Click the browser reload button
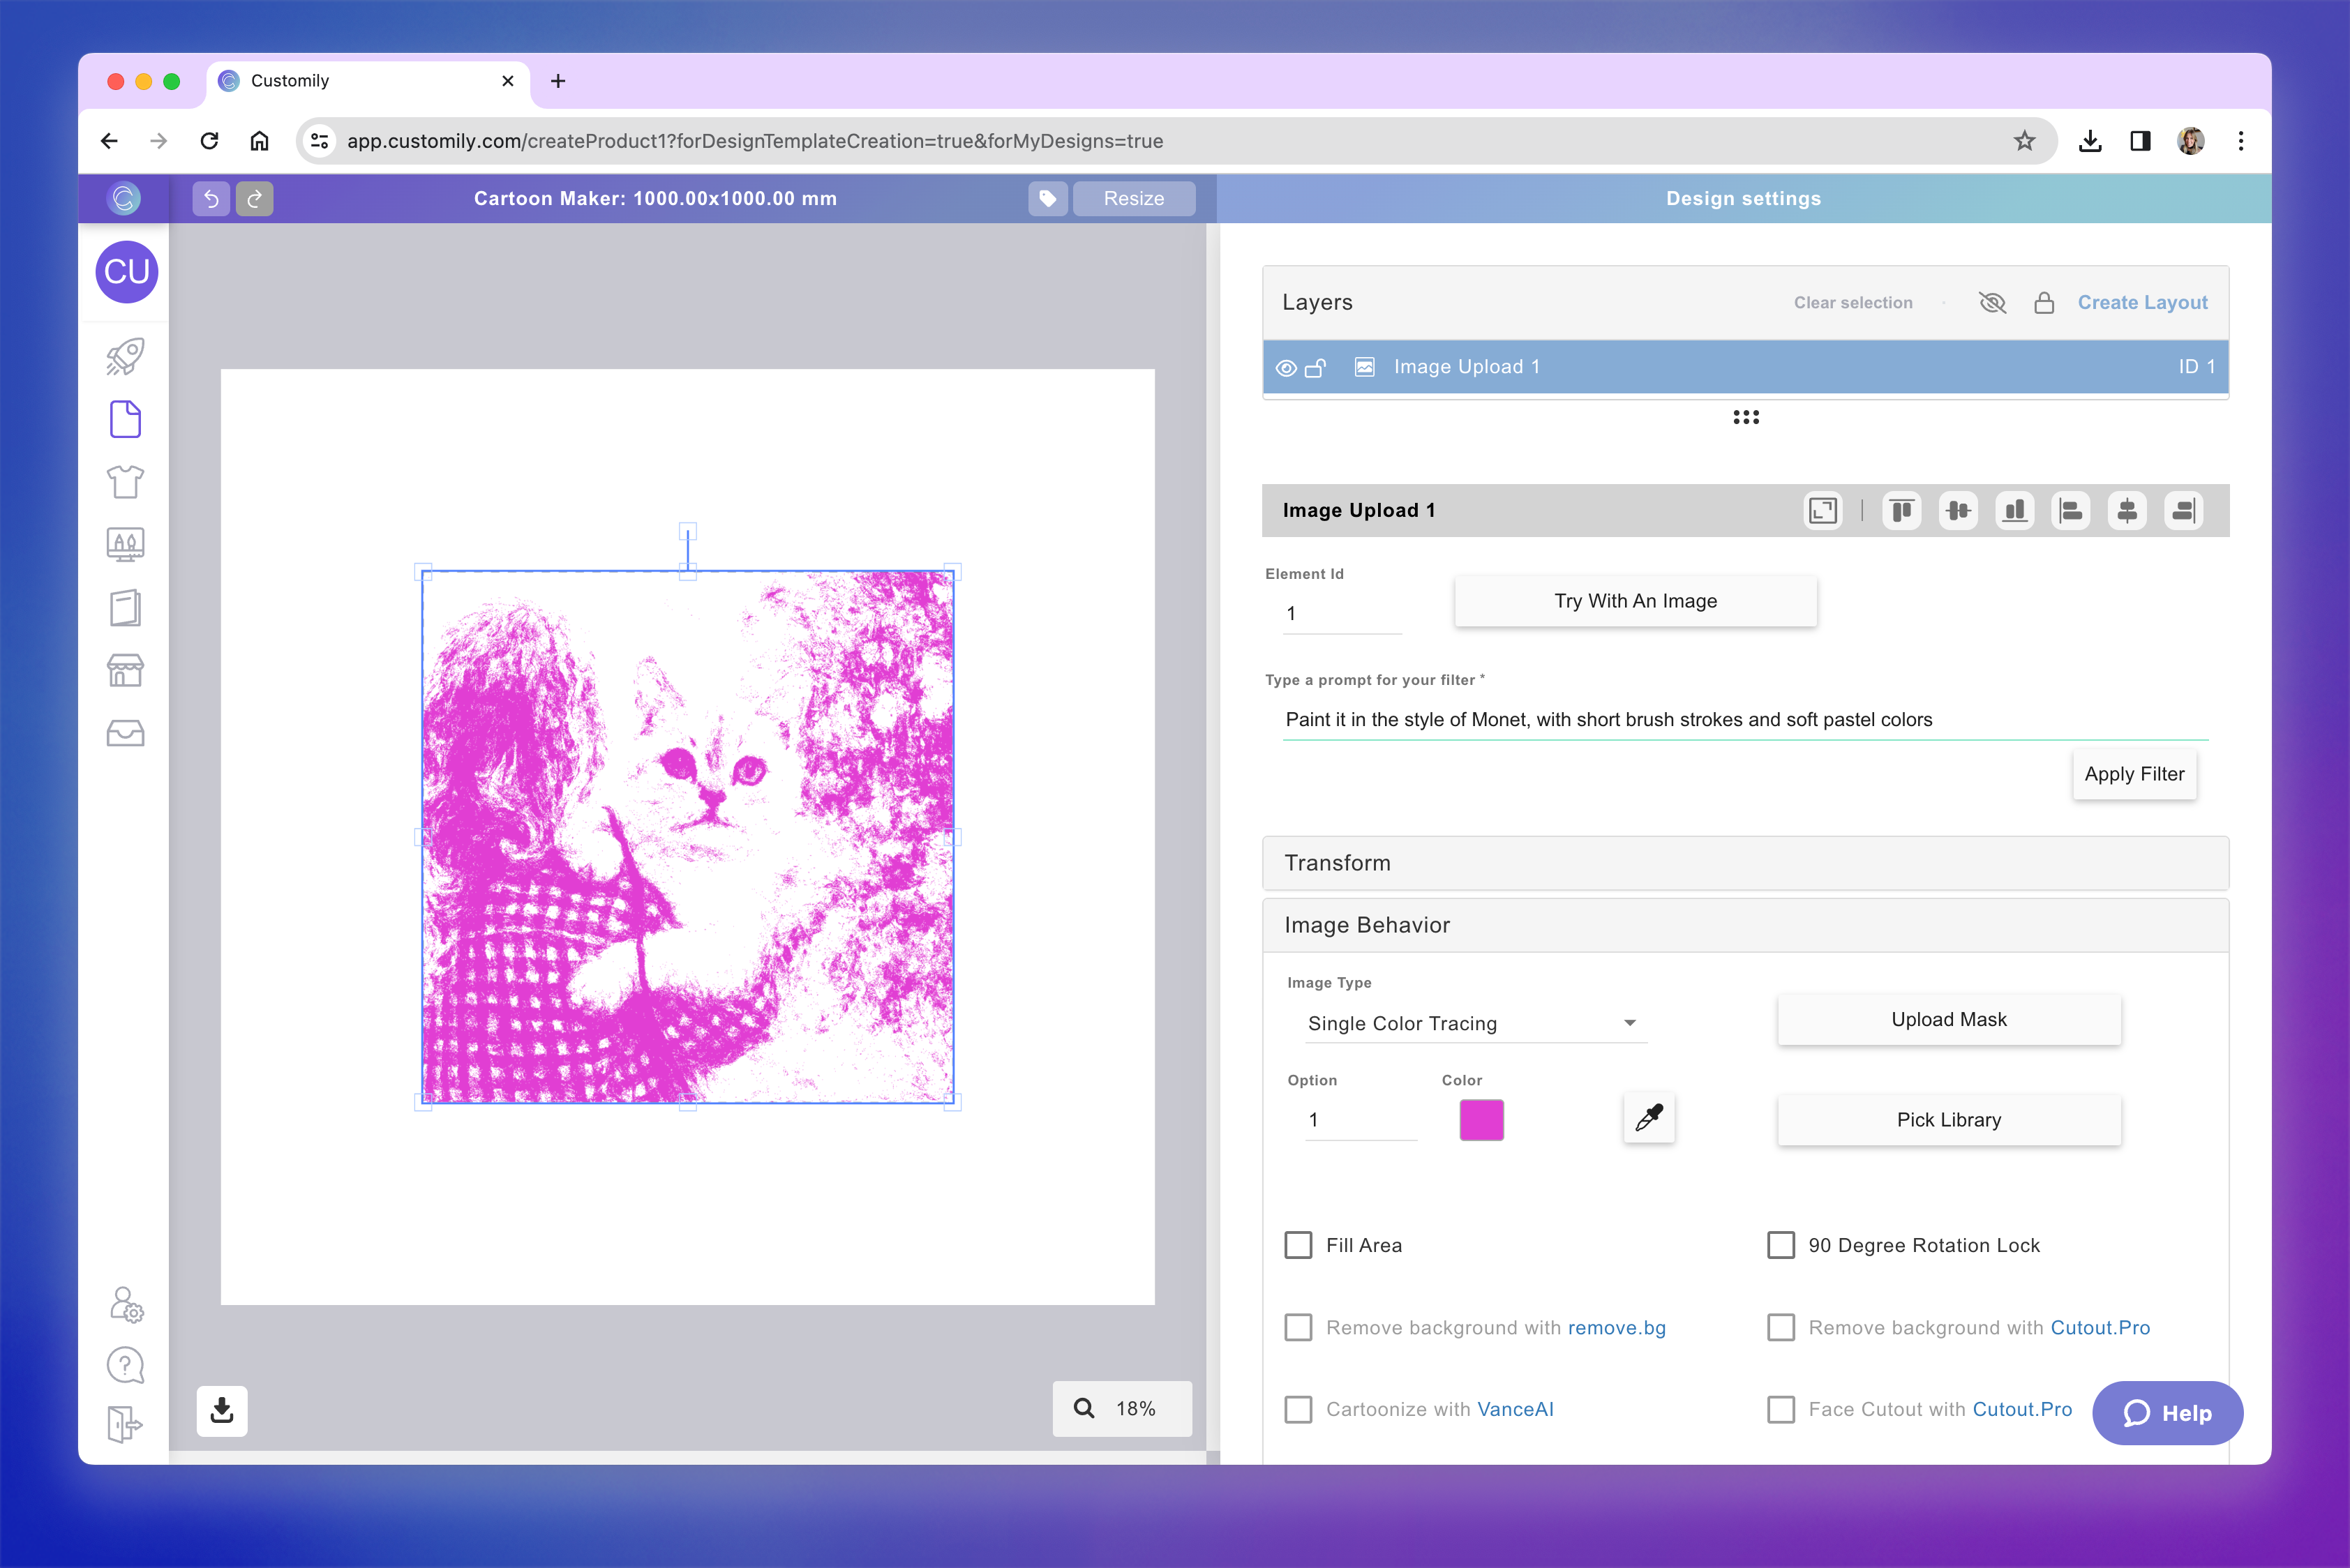The width and height of the screenshot is (2350, 1568). (x=209, y=141)
